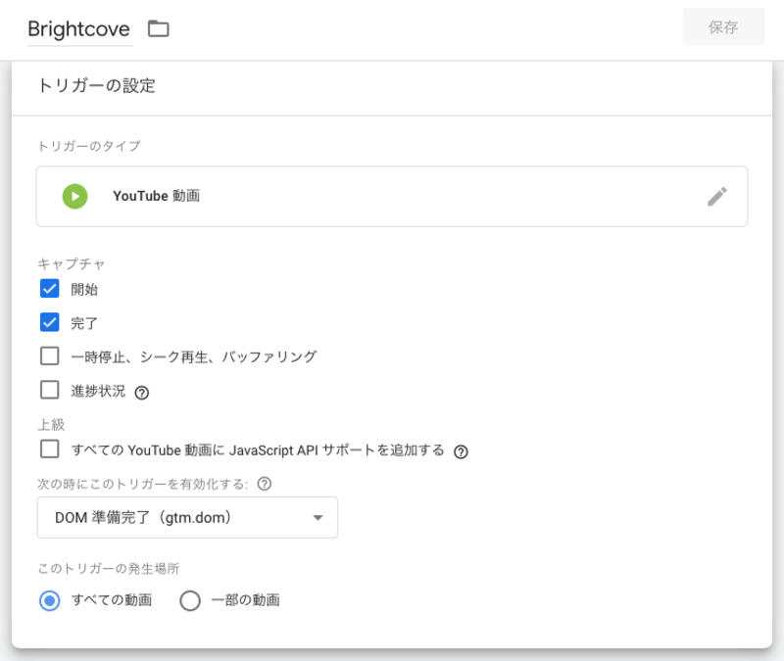This screenshot has height=661, width=784.
Task: Open the DOM 準備完了 (gtm.dom) dropdown
Action: click(187, 518)
